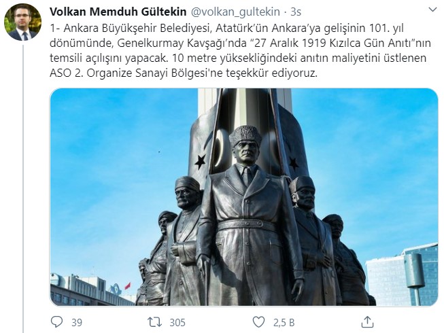Click the 3s tweet timestamp
Image resolution: width=444 pixels, height=333 pixels.
(x=296, y=12)
